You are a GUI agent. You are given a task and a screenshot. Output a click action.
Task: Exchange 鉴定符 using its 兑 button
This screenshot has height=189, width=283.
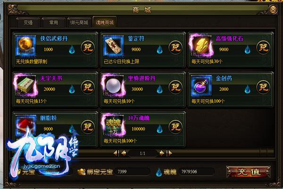(x=175, y=48)
